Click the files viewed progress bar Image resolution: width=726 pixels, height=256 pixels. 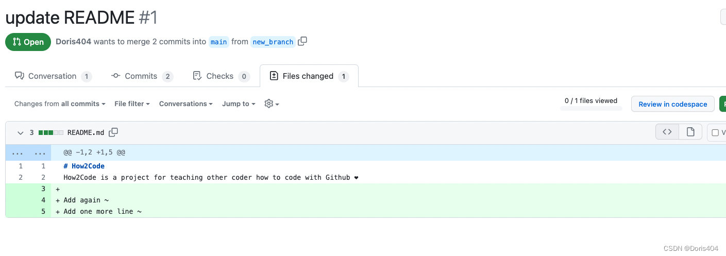[591, 109]
